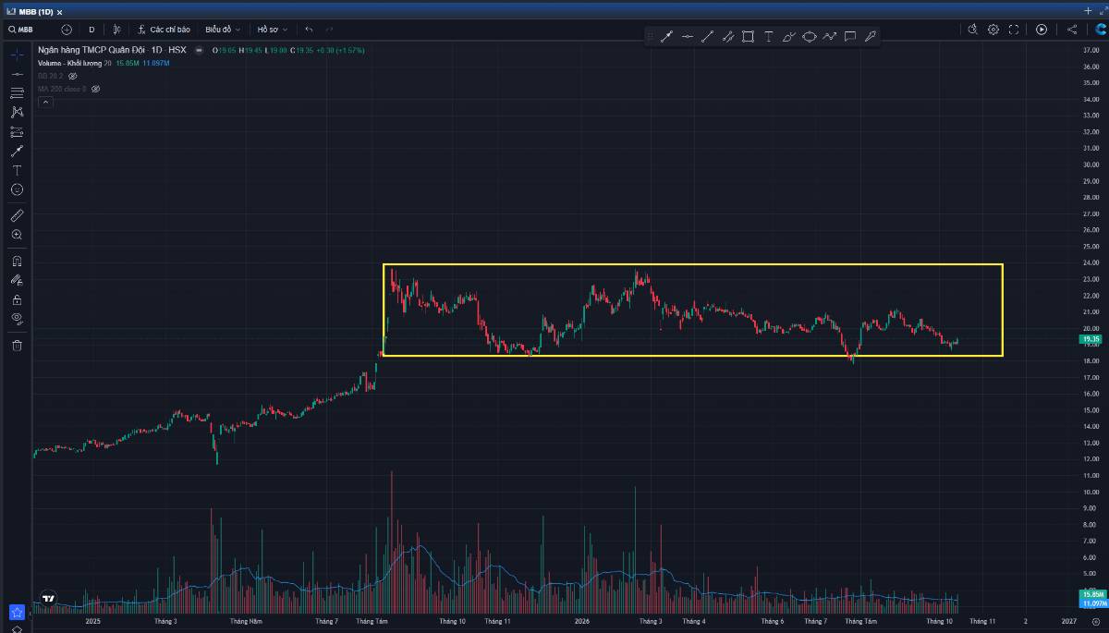Enter fullscreen mode via top toolbar icon

coord(1014,30)
